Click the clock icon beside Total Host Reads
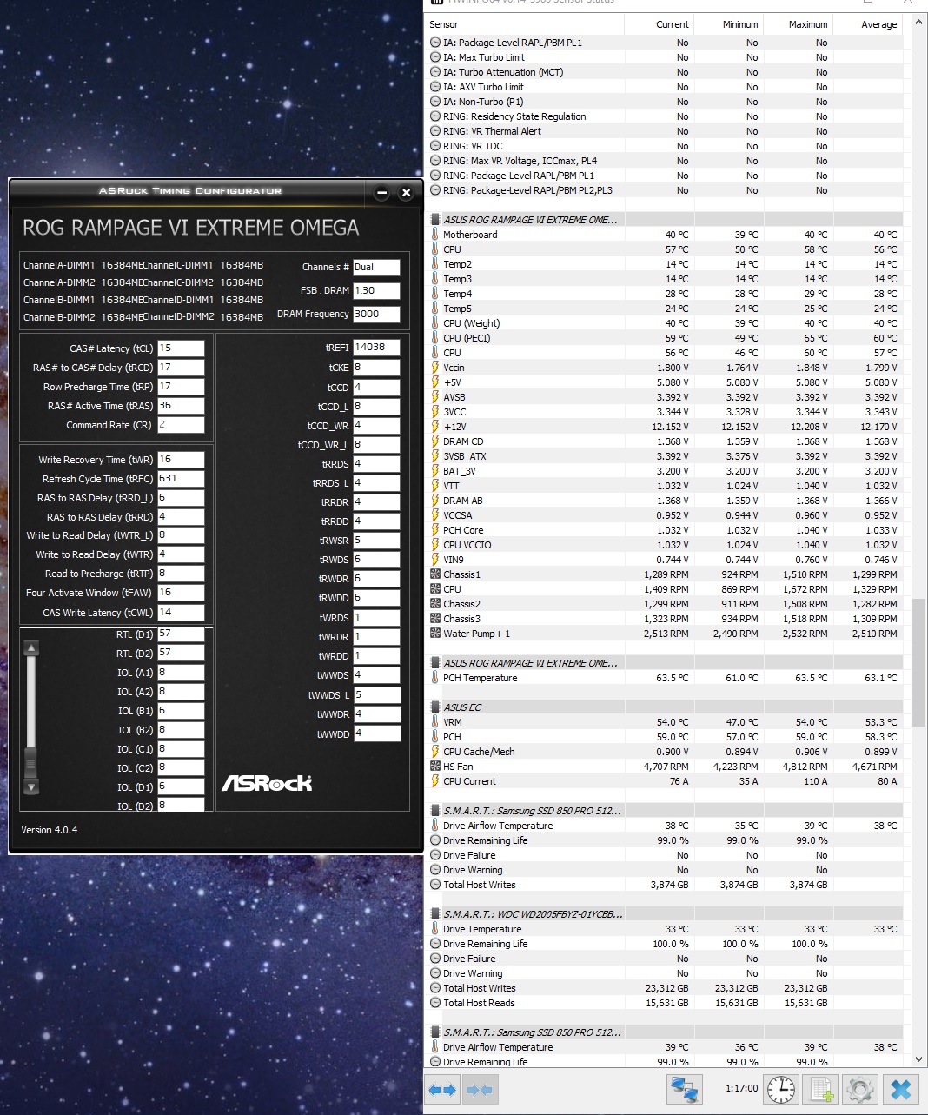Viewport: 928px width, 1115px height. pos(435,1003)
